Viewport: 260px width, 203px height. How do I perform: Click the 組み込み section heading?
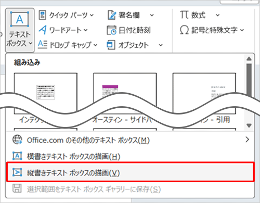(27, 62)
